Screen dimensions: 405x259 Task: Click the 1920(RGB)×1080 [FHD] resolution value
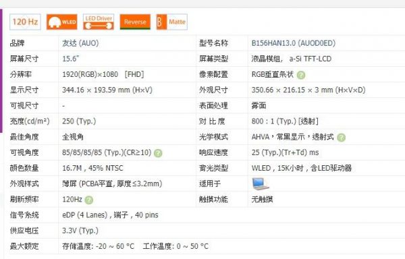click(x=103, y=75)
